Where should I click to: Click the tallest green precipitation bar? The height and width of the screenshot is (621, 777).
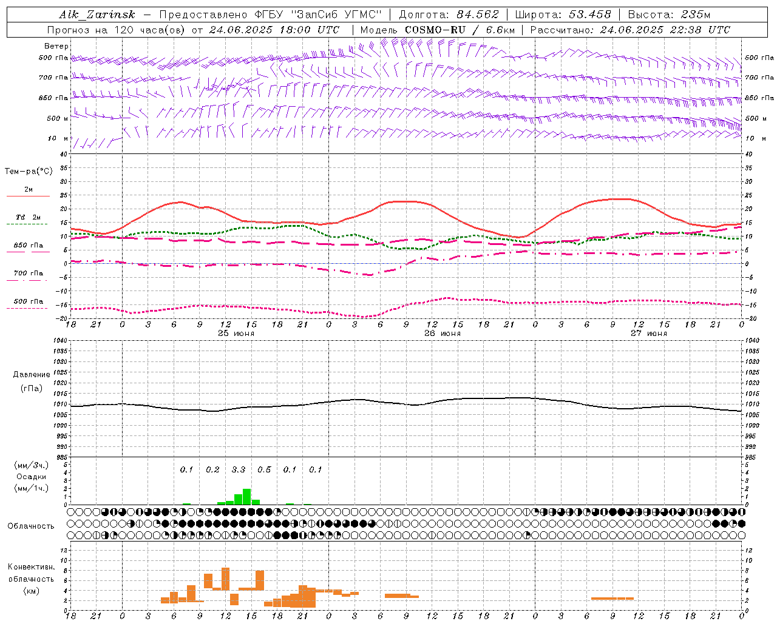coord(247,497)
